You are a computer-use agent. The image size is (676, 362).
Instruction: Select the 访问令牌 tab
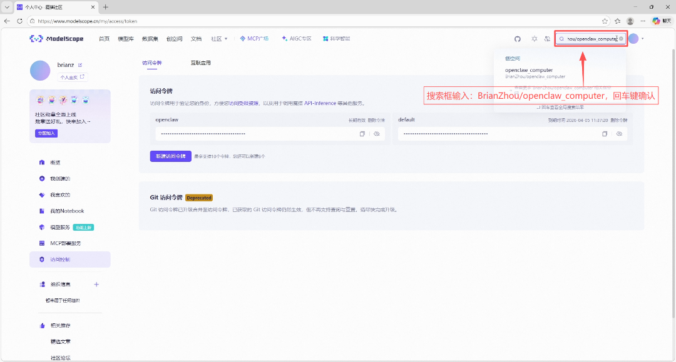pyautogui.click(x=151, y=63)
